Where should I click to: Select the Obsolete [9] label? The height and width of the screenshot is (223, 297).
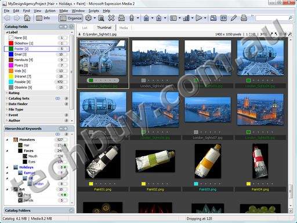23,88
